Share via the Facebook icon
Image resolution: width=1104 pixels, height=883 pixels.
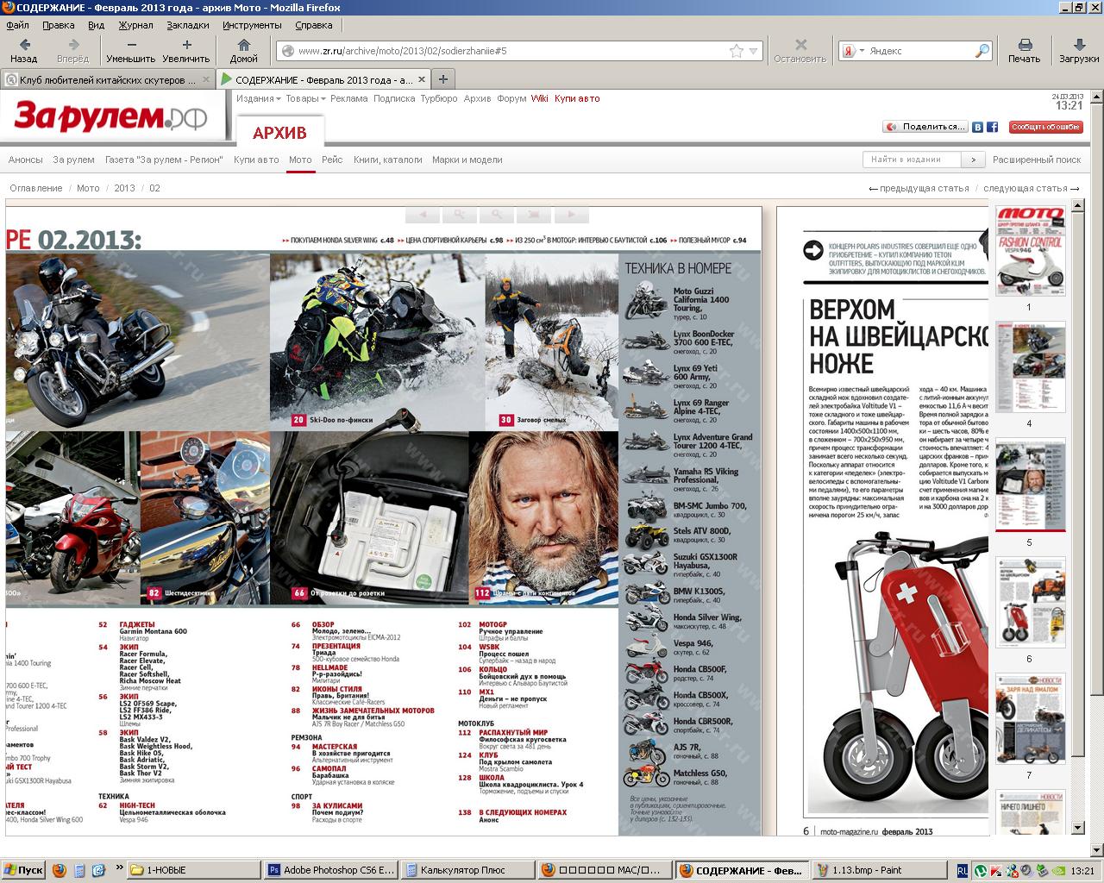(x=992, y=127)
